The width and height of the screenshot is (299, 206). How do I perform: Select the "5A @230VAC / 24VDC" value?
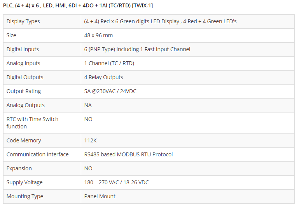click(110, 91)
